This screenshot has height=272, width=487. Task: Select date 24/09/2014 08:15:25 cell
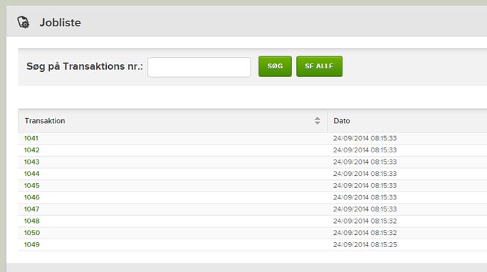[365, 244]
